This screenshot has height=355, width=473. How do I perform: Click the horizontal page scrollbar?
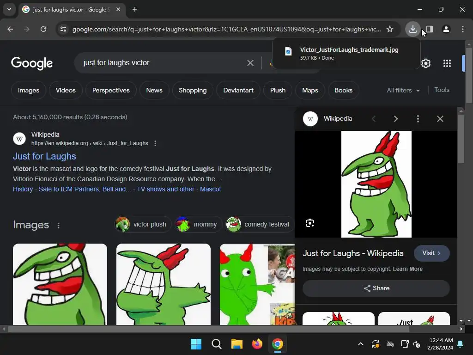click(x=208, y=329)
